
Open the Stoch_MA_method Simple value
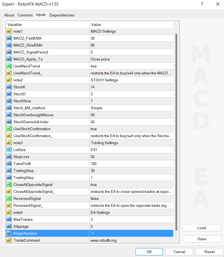click(x=131, y=108)
